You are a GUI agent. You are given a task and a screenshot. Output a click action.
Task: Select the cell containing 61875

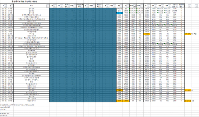[x=174, y=15]
